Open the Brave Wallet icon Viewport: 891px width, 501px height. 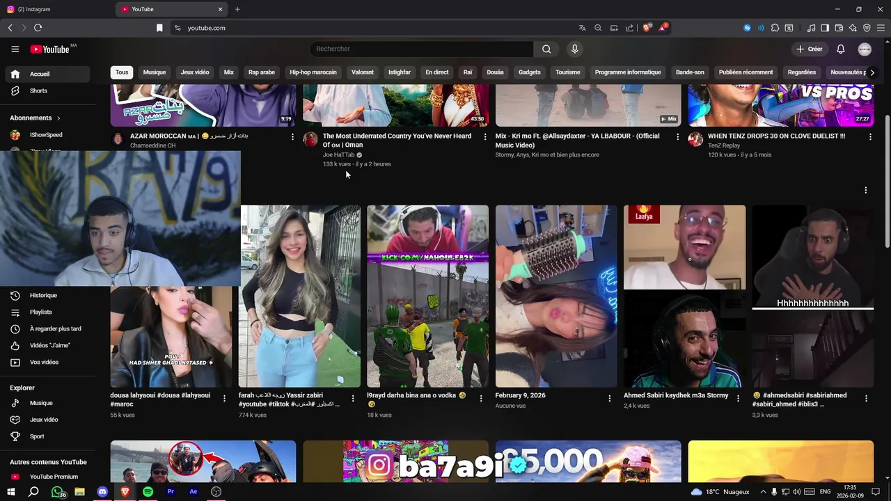click(839, 28)
